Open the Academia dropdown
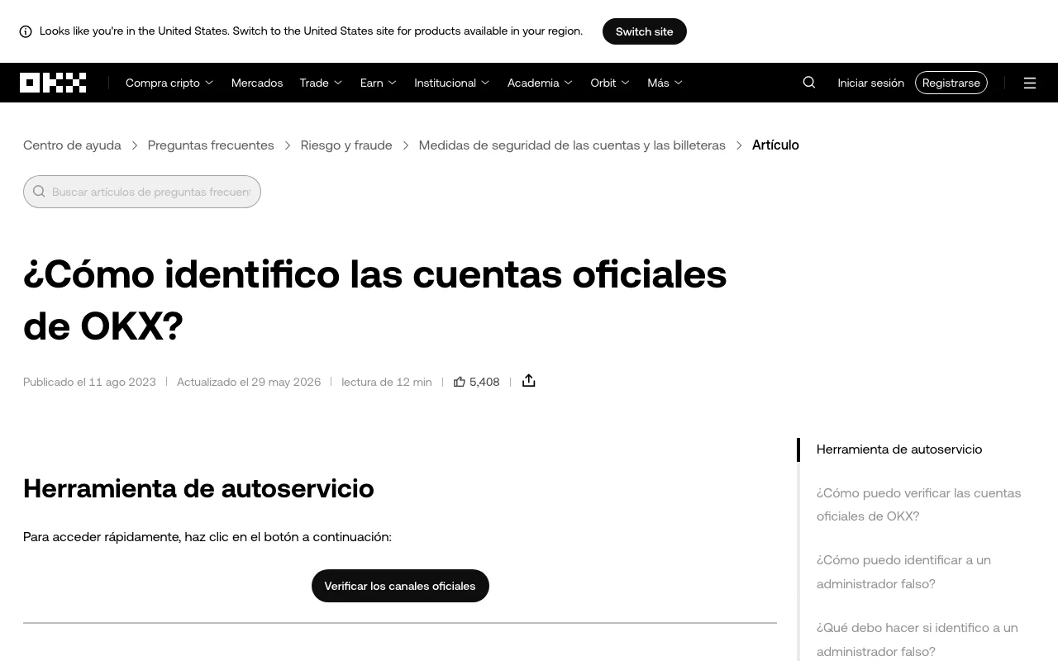Viewport: 1058px width, 661px height. (540, 83)
